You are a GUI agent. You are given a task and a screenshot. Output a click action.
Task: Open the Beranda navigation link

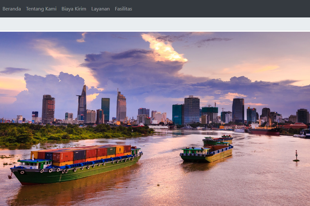point(12,9)
